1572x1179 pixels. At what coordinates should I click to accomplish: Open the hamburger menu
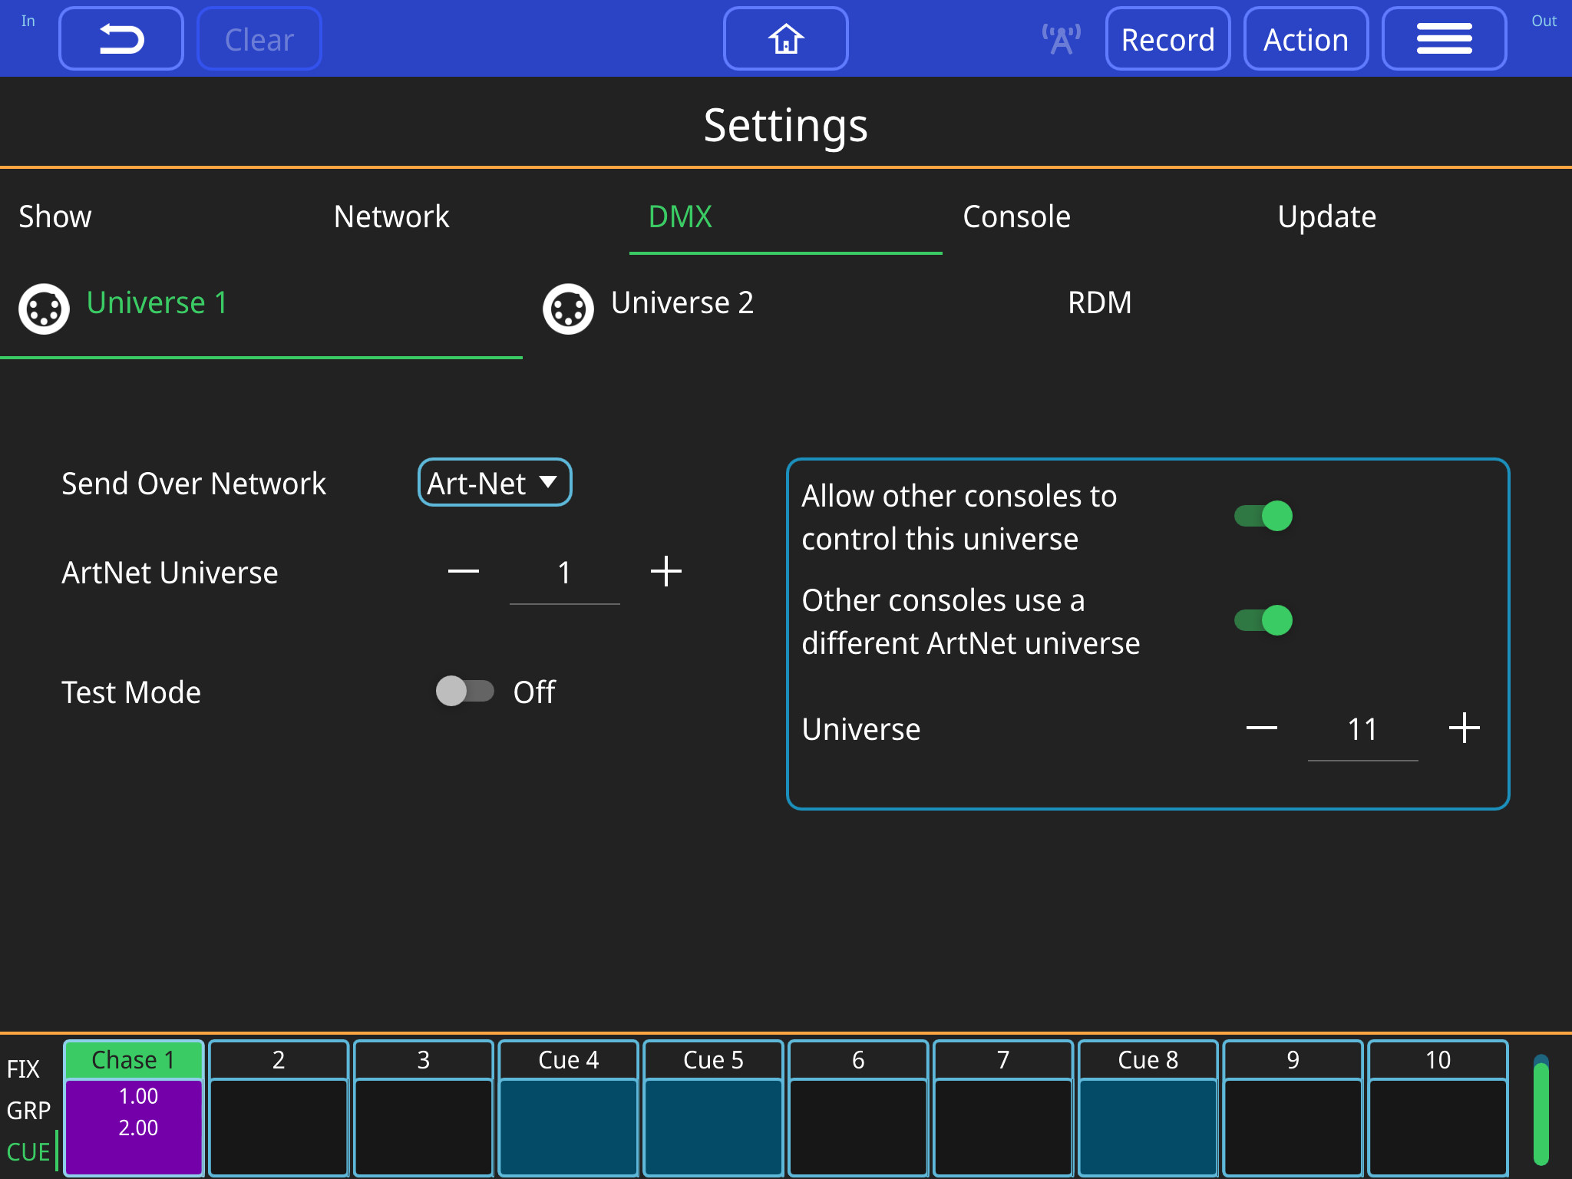(1444, 38)
